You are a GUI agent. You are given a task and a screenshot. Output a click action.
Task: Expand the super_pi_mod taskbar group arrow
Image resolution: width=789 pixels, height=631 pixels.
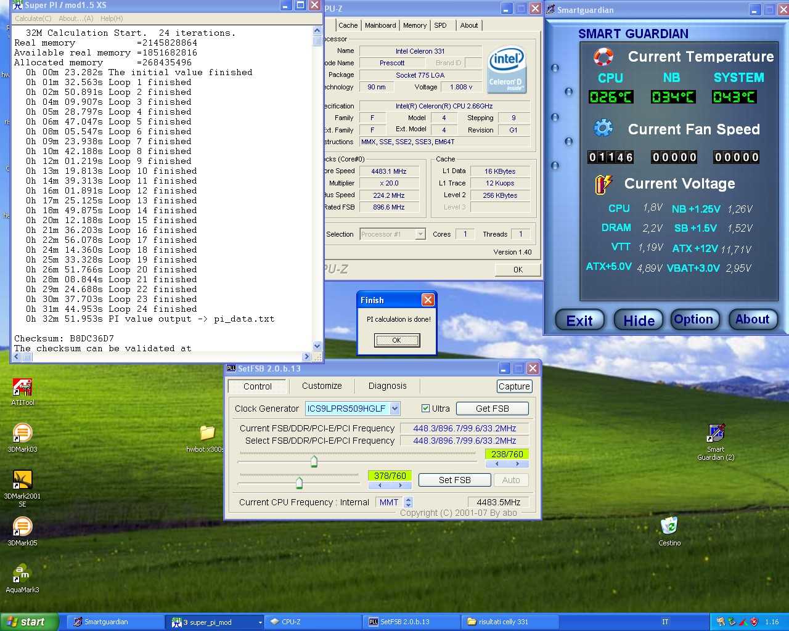[260, 622]
